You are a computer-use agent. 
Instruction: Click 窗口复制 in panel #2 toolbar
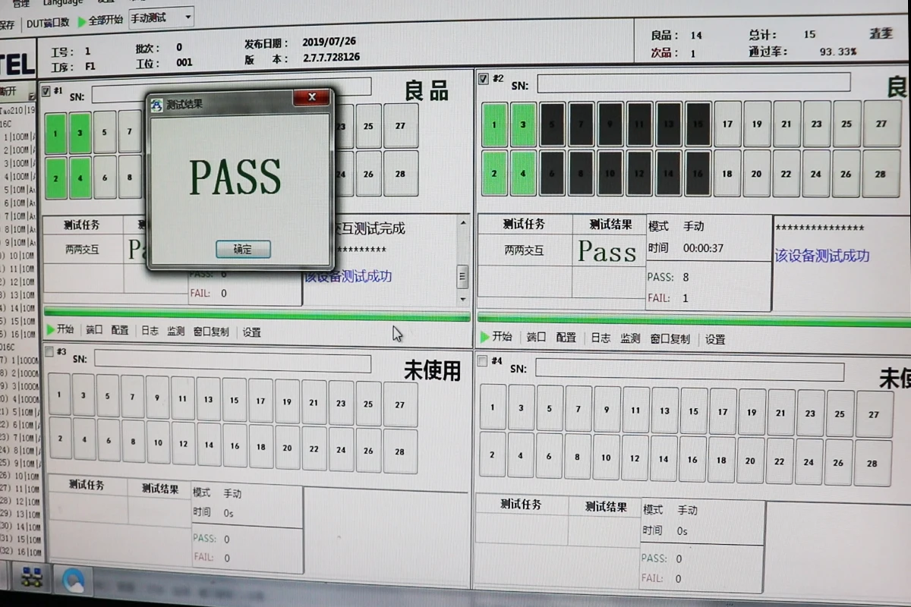pos(670,339)
